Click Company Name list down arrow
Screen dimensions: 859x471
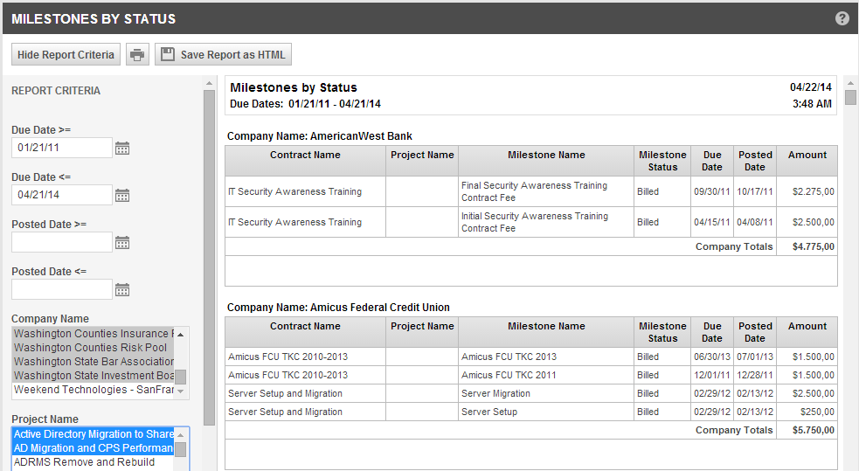tap(181, 391)
